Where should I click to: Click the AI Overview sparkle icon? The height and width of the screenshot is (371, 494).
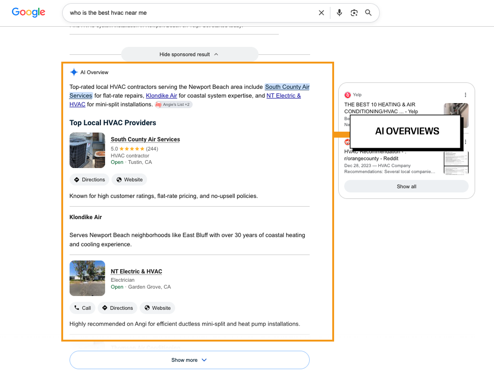74,72
